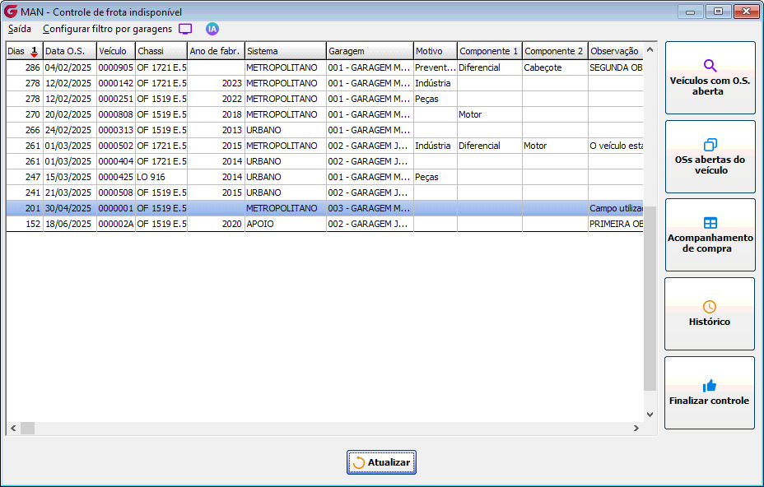Click the Histórico button label

(x=710, y=322)
